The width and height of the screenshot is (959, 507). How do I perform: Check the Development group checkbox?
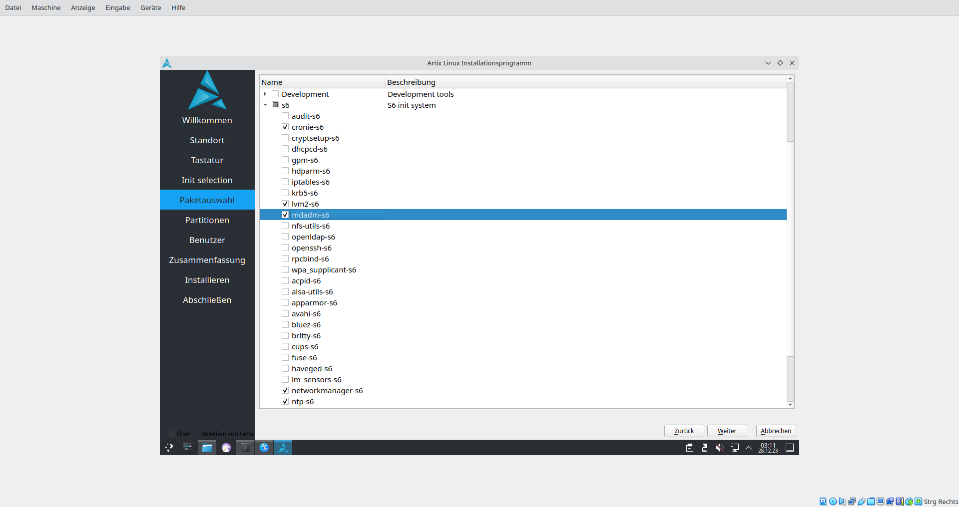click(275, 94)
